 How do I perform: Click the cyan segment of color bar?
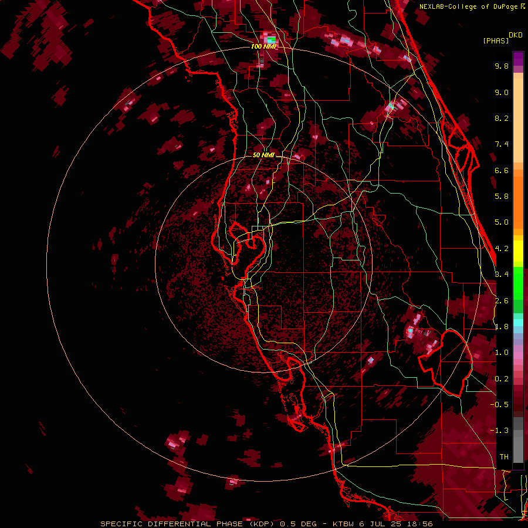[x=518, y=323]
